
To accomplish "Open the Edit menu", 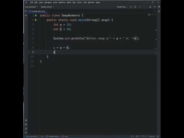I will tap(36, 2).
